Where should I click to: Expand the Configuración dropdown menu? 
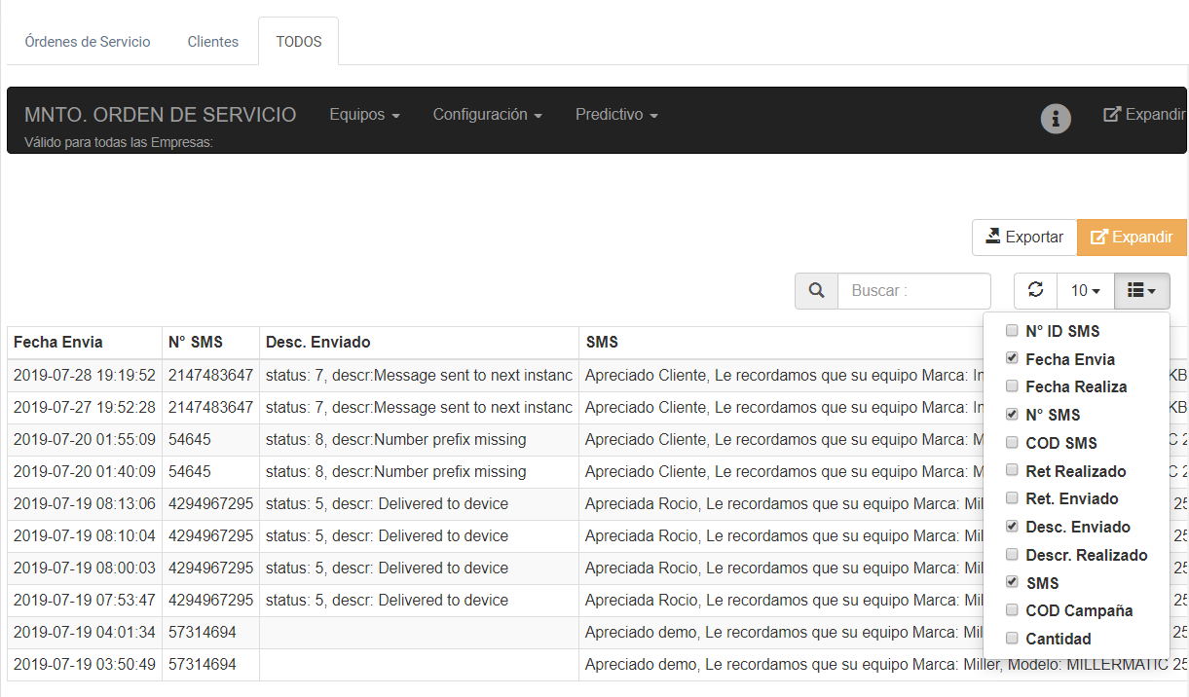point(487,115)
